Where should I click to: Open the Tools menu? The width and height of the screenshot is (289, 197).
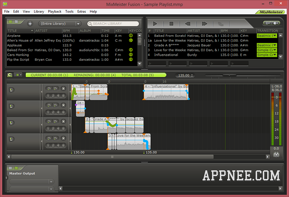[69, 11]
